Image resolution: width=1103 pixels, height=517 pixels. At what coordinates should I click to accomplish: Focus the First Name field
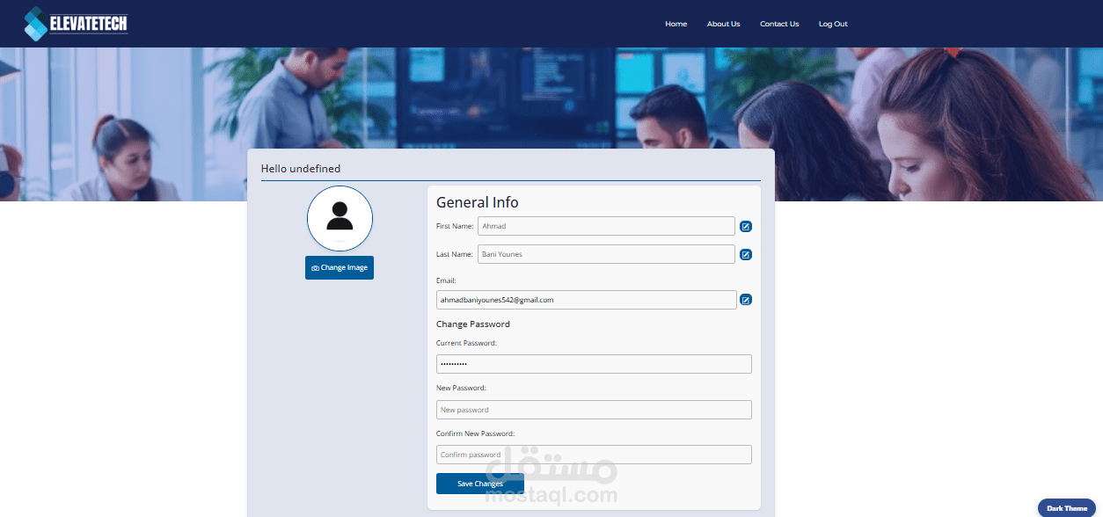pos(606,226)
